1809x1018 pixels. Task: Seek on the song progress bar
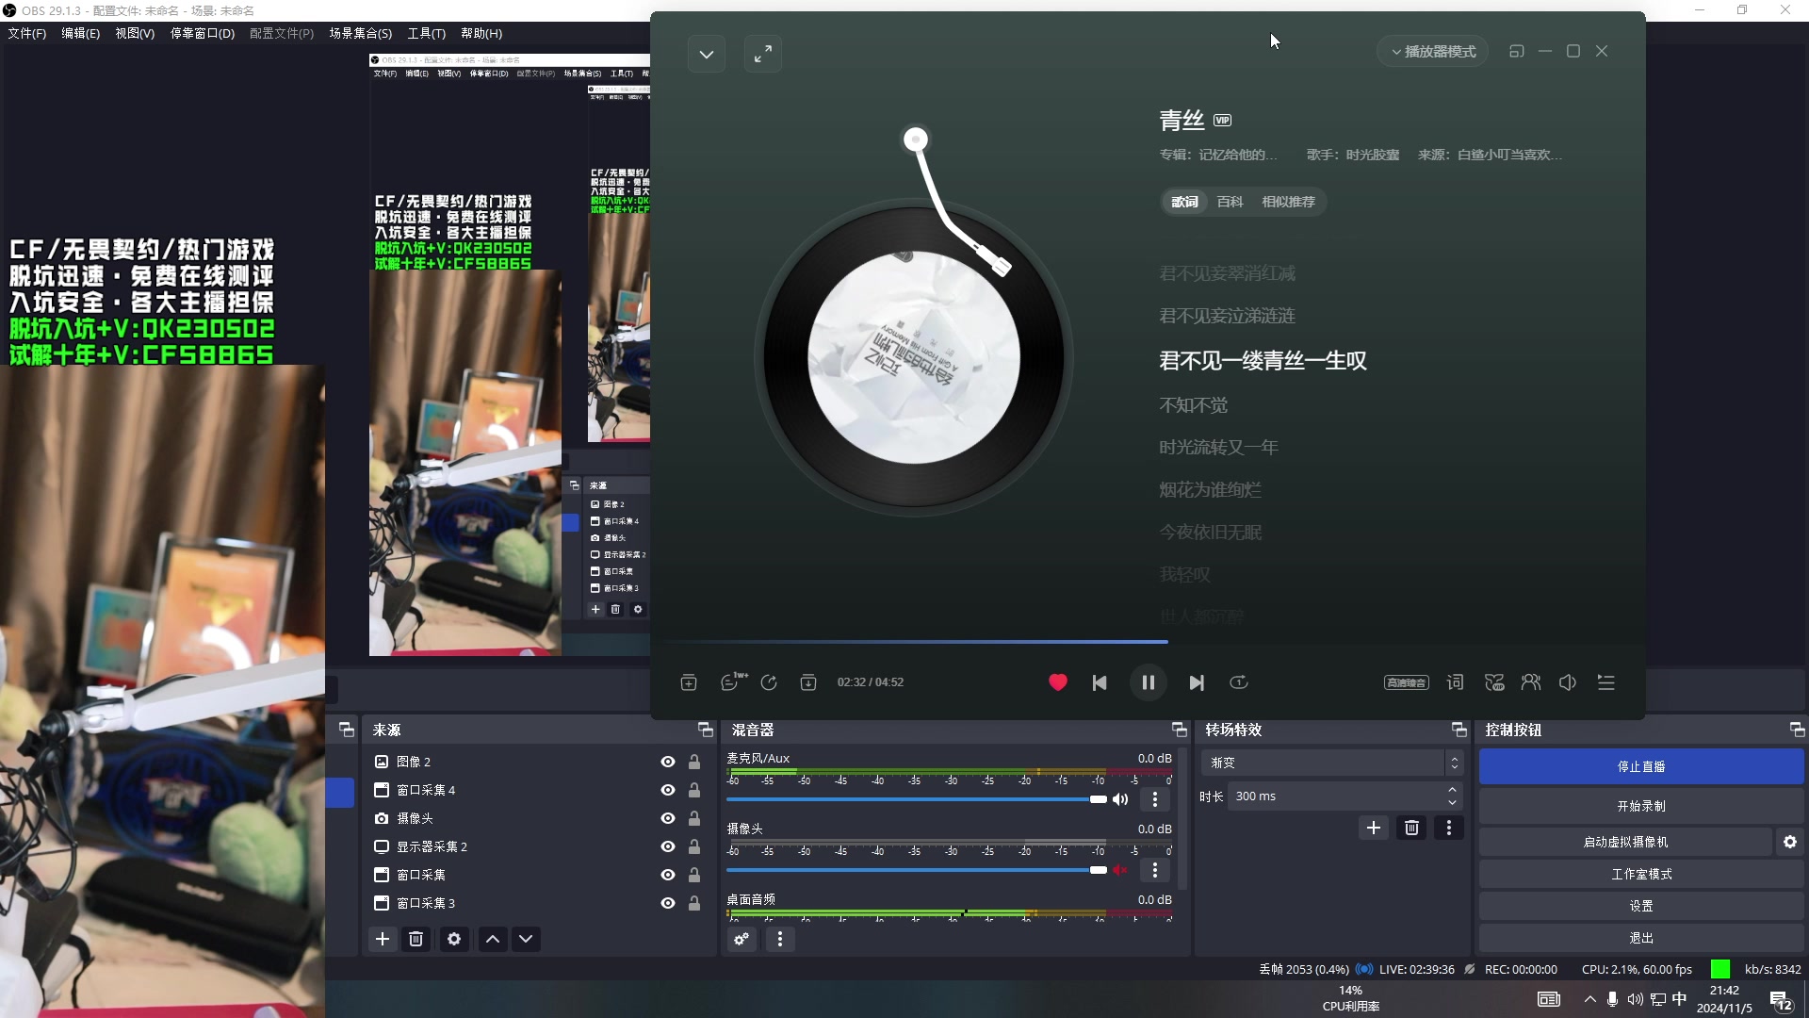(x=1148, y=642)
